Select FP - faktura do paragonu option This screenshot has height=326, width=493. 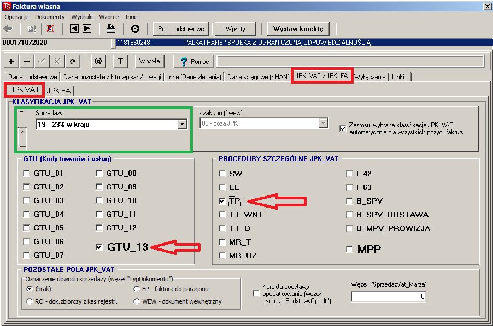(x=137, y=289)
